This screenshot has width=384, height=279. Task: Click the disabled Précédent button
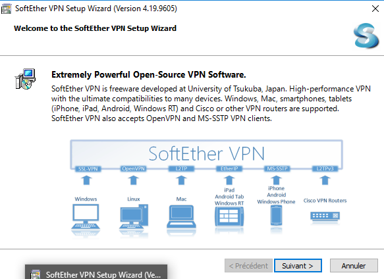248,266
